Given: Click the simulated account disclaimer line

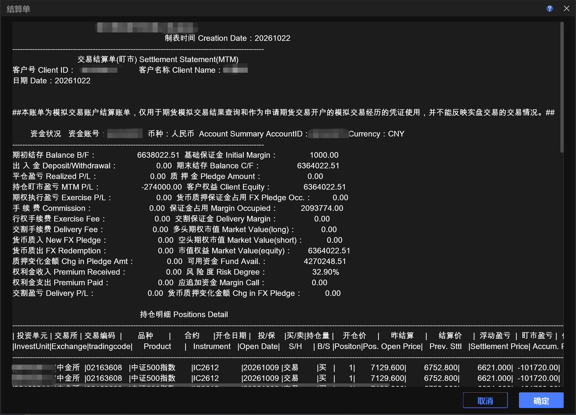Looking at the screenshot, I should click(284, 112).
